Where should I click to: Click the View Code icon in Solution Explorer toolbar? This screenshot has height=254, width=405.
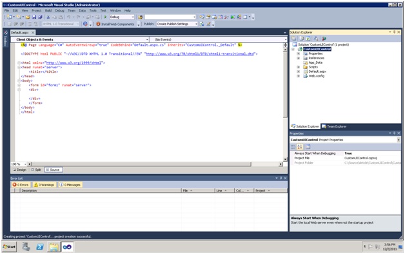click(x=316, y=39)
